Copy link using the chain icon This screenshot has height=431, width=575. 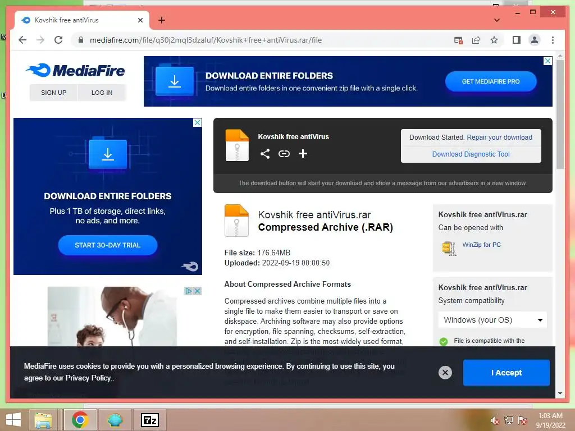(x=284, y=154)
